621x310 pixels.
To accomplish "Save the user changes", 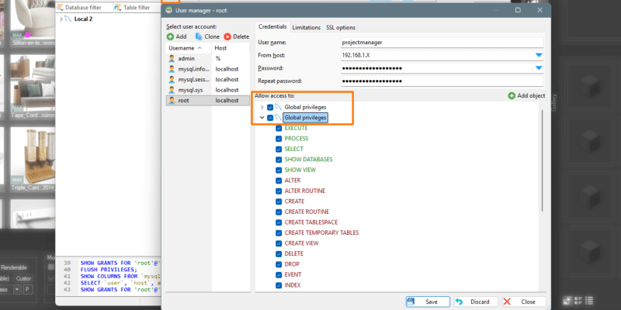I will coord(428,301).
